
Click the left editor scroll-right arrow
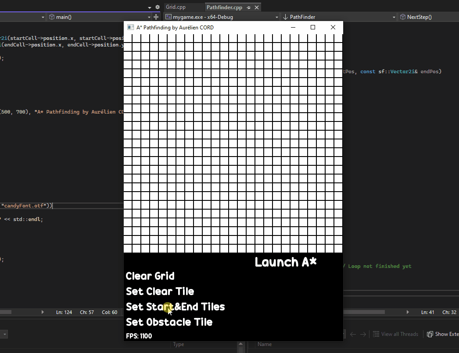point(43,312)
